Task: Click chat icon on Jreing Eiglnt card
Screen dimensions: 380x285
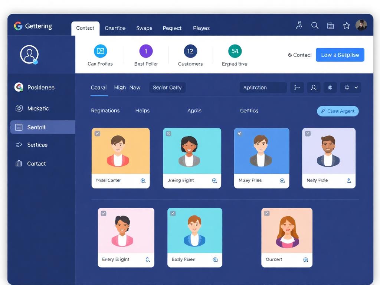Action: (x=214, y=181)
